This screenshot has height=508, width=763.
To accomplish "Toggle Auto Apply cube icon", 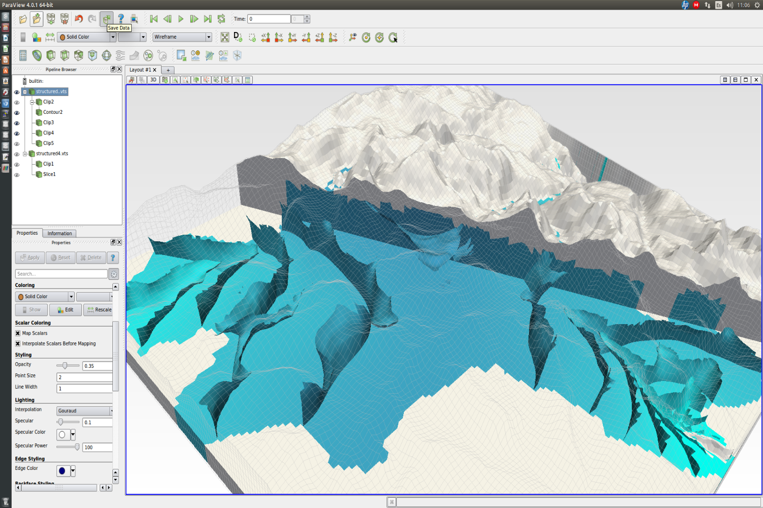I will (106, 19).
